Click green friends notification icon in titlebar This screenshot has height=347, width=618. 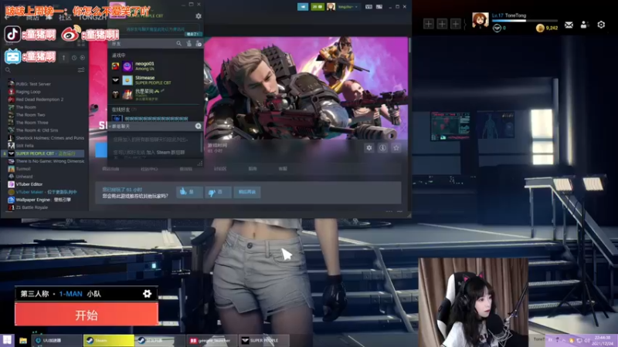[x=317, y=7]
